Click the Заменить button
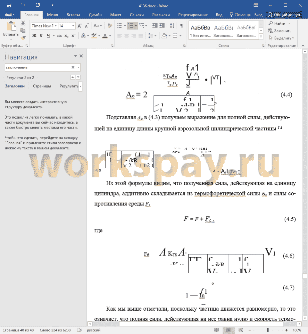This screenshot has height=334, width=308. click(280, 31)
